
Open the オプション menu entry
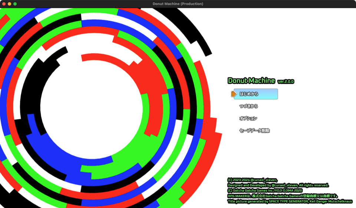[248, 118]
